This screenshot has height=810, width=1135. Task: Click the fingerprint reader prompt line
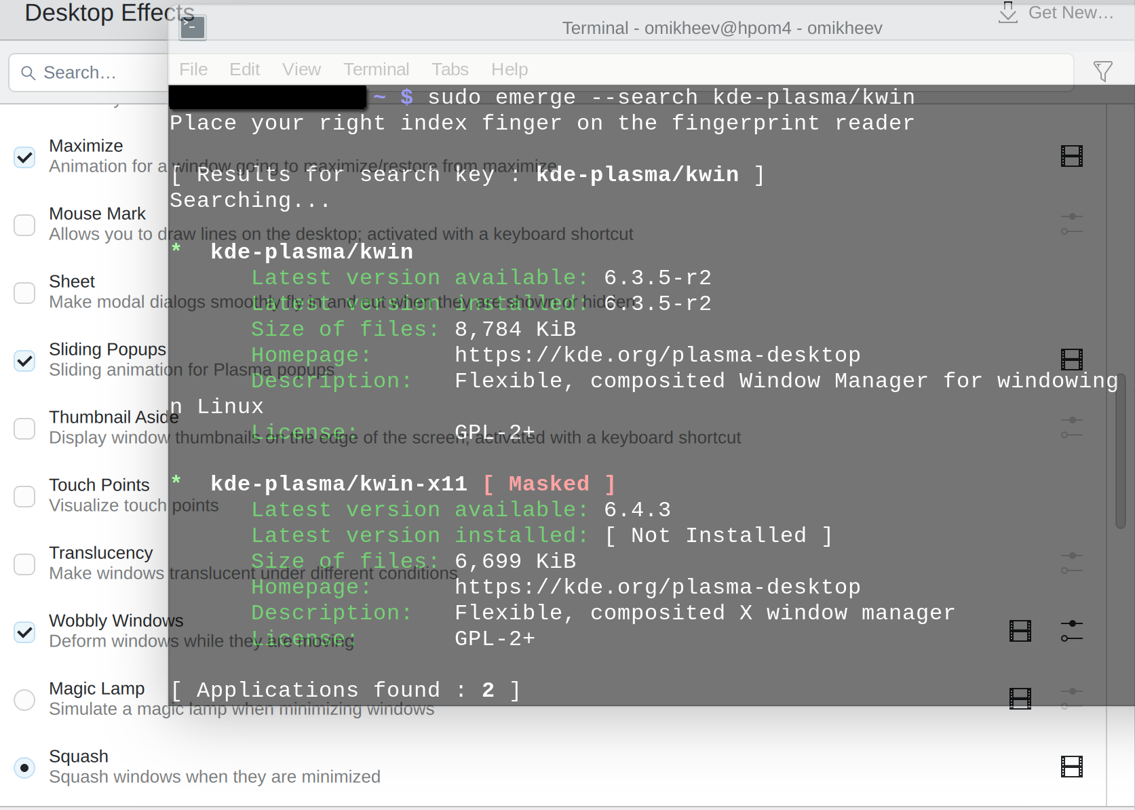(x=542, y=123)
